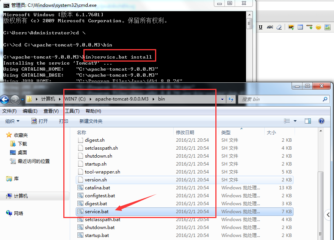
Task: Click apache-tomcat-9.0.0.M3 in breadcrumb
Action: [122, 99]
